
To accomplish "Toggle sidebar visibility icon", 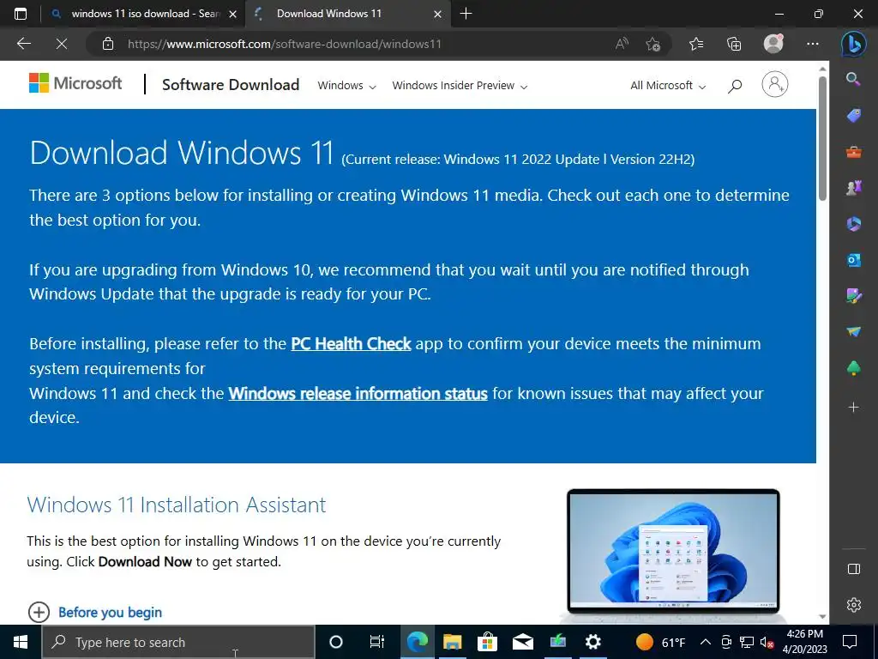I will coord(853,570).
